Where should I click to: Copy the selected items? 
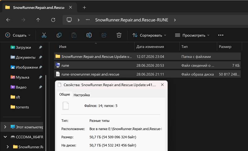coord(59,35)
